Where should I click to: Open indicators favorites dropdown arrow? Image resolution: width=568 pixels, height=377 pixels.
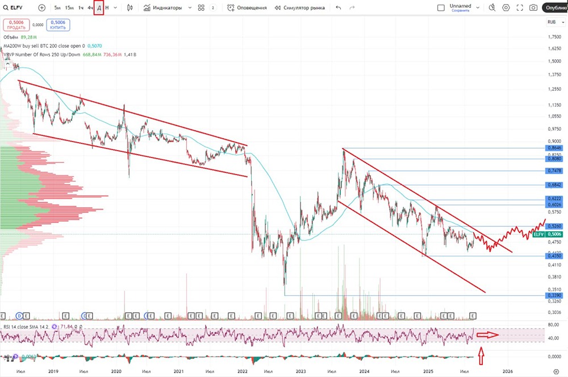(x=190, y=7)
